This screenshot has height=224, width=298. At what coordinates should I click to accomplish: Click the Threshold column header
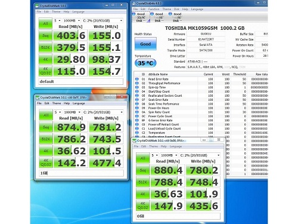pos(240,74)
